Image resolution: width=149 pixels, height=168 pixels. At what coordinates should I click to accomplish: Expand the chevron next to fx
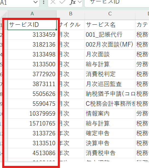[x=80, y=2]
